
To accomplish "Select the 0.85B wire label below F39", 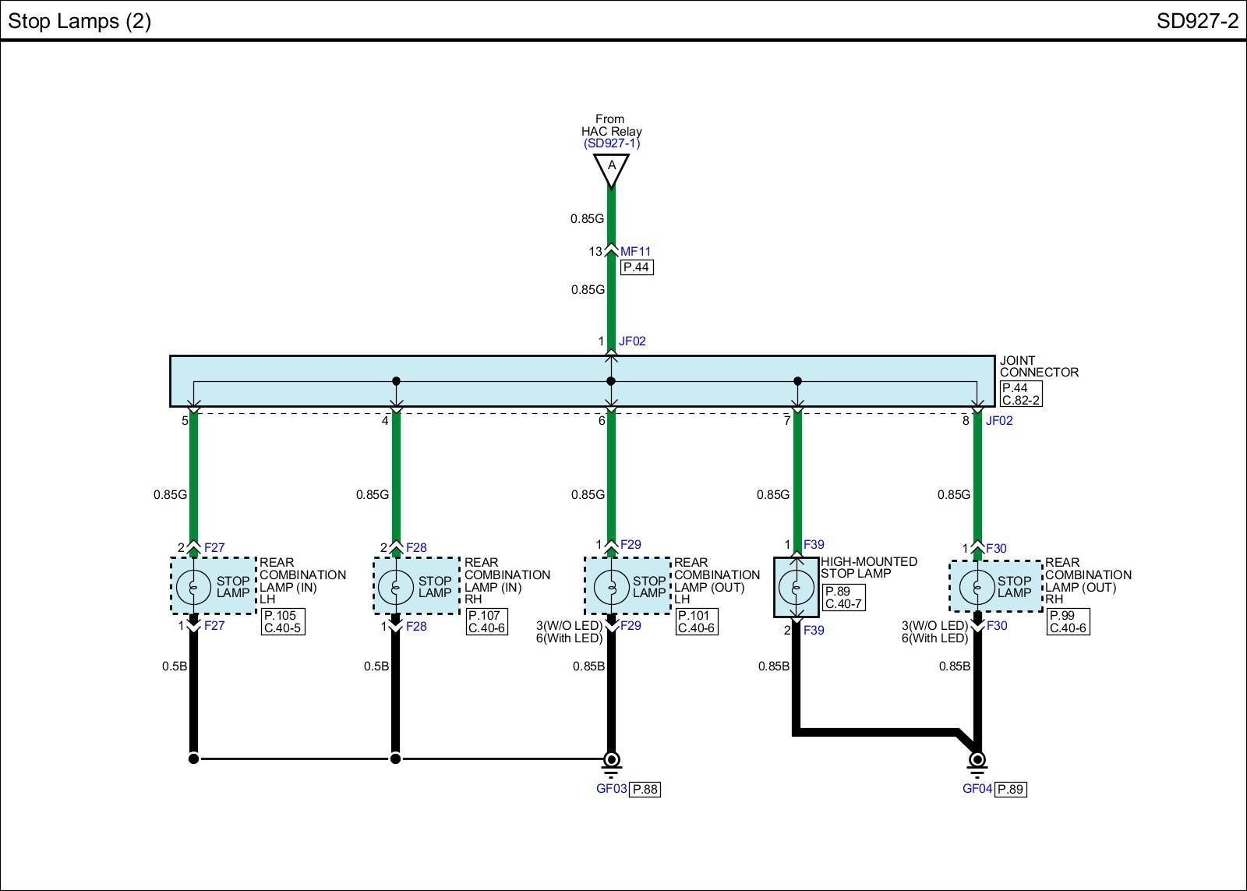I will pyautogui.click(x=773, y=666).
